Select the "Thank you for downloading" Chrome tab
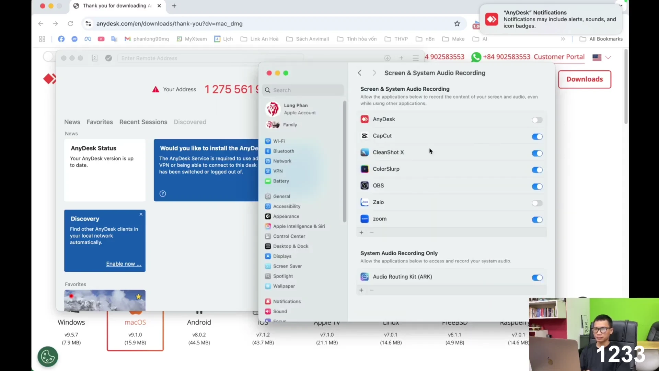Screen dimensions: 659x371 point(117,6)
